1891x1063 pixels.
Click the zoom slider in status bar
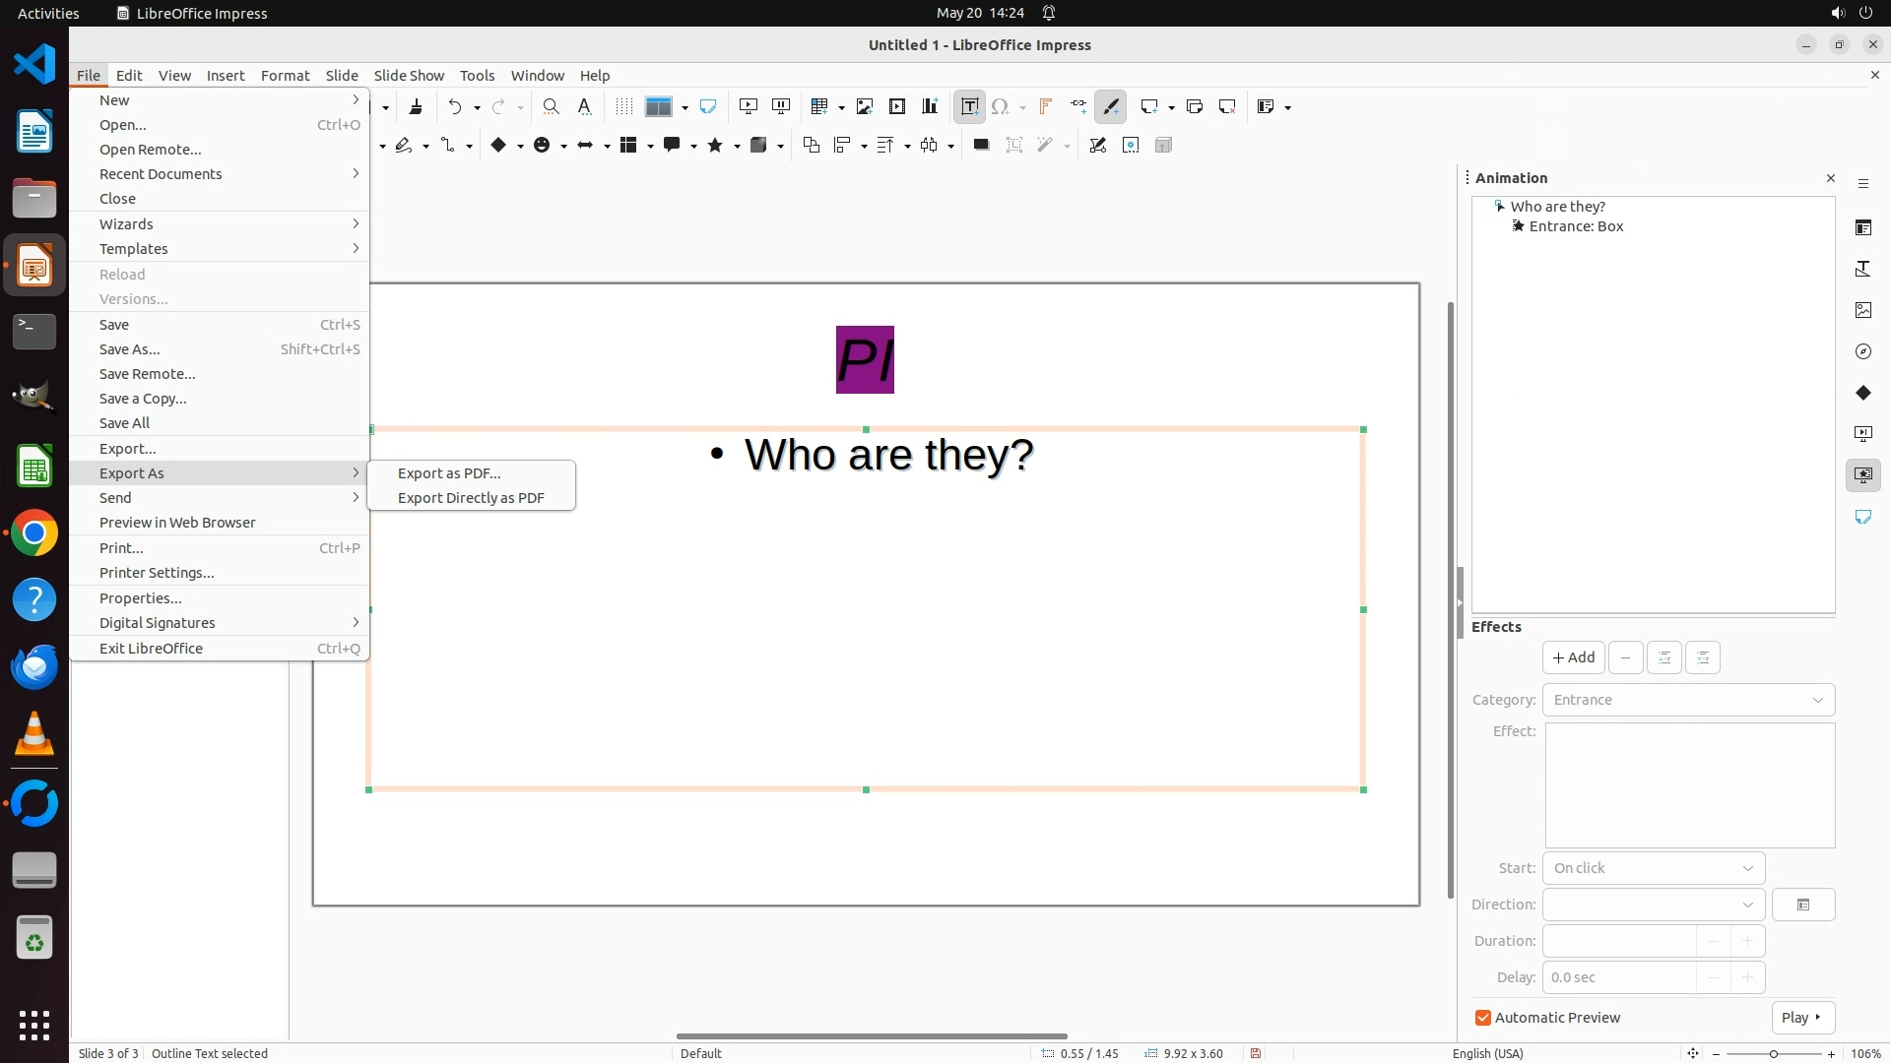[x=1773, y=1053]
